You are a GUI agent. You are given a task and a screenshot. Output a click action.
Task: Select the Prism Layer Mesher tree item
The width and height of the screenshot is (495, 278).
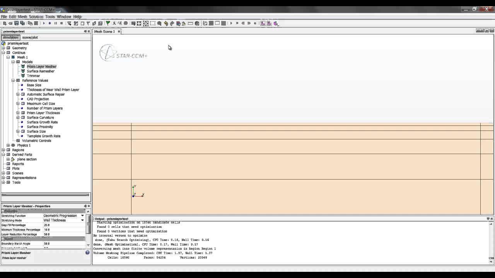[x=41, y=66]
